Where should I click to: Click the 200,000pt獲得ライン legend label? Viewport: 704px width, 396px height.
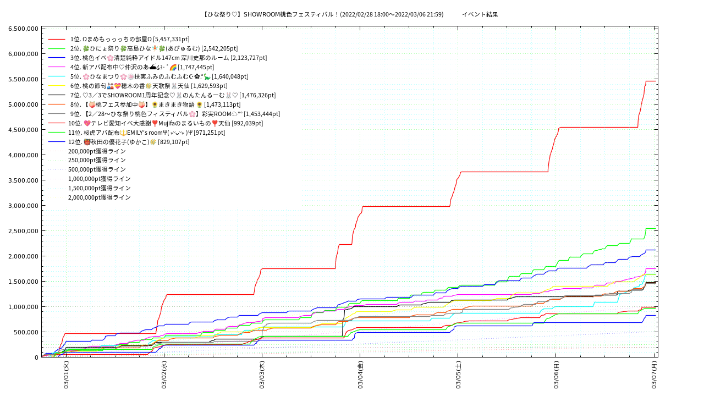tap(97, 151)
